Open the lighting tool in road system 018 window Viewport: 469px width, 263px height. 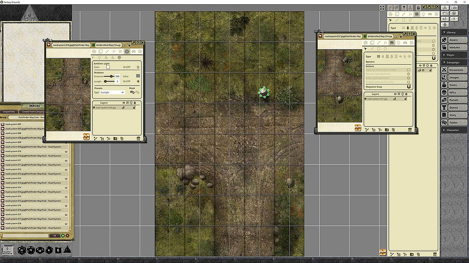127,52
